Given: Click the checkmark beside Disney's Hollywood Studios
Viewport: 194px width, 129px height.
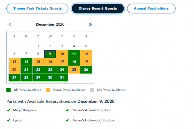Looking at the screenshot, I should 67,120.
